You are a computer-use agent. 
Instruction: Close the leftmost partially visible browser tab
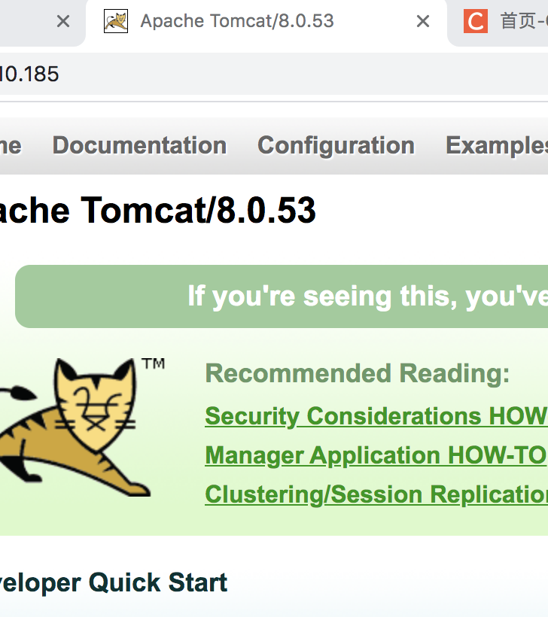pos(63,21)
